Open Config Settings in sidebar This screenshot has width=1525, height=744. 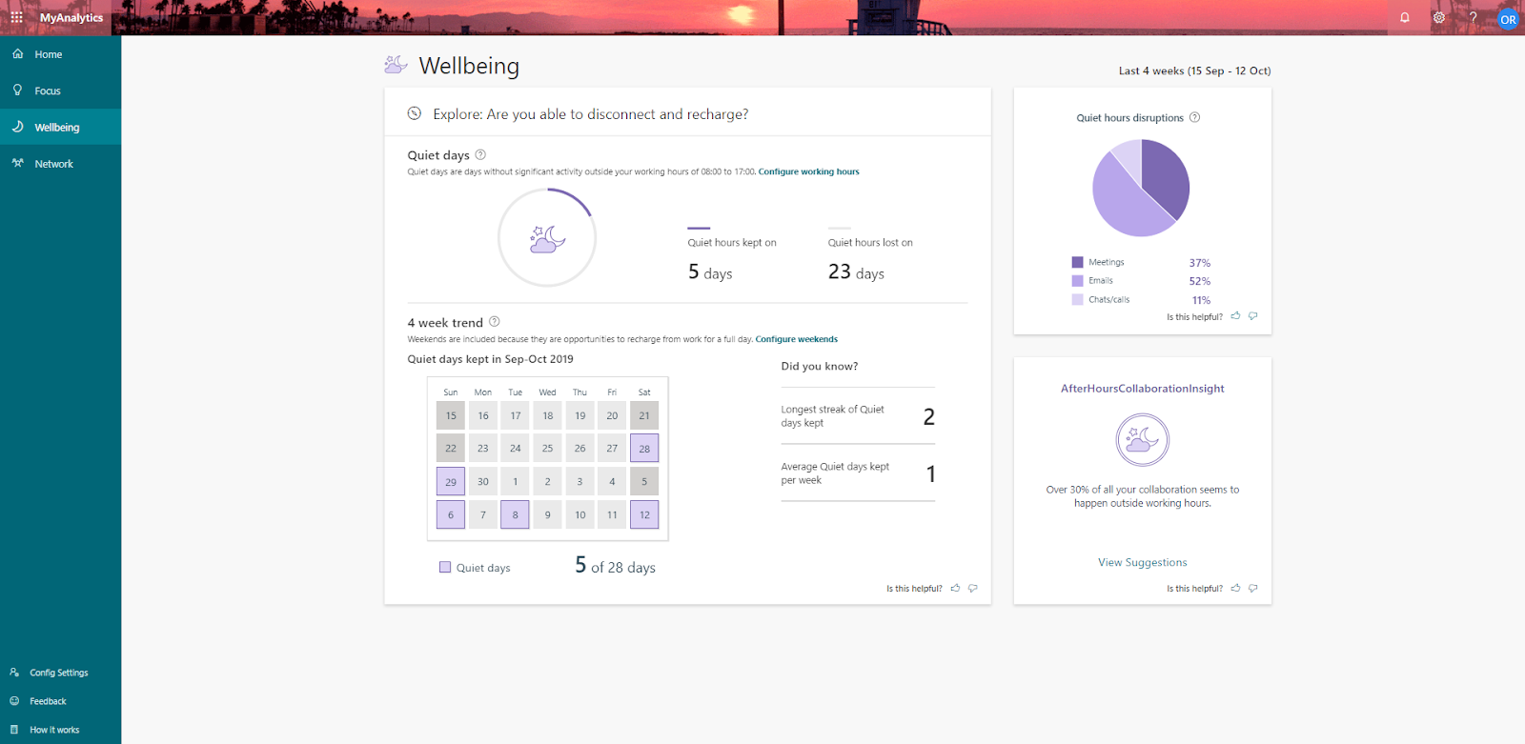pos(60,673)
